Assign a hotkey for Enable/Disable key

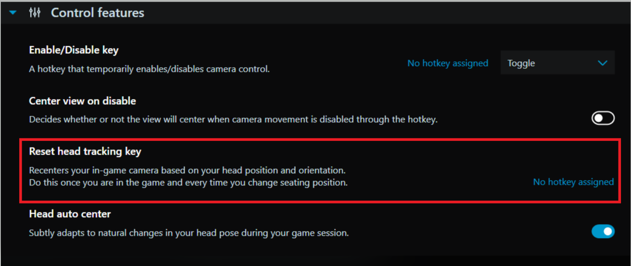[x=447, y=63]
